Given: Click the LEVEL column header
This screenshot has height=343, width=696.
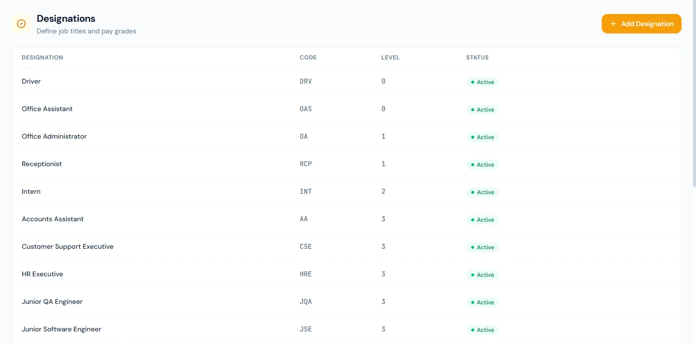Looking at the screenshot, I should (391, 57).
